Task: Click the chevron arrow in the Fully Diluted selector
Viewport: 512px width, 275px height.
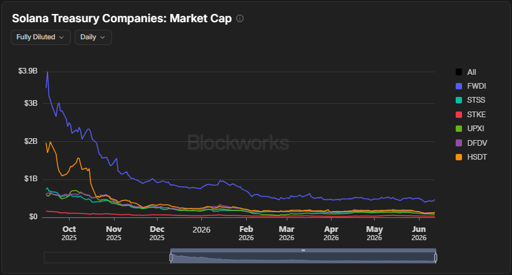Action: (61, 37)
